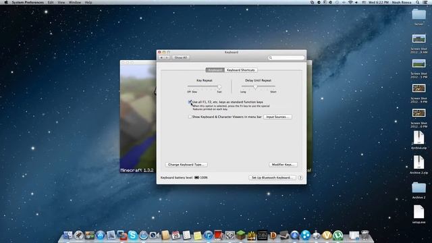This screenshot has width=432, height=243.
Task: Open Spotlight search magnifier in menu bar
Action: pos(418,2)
